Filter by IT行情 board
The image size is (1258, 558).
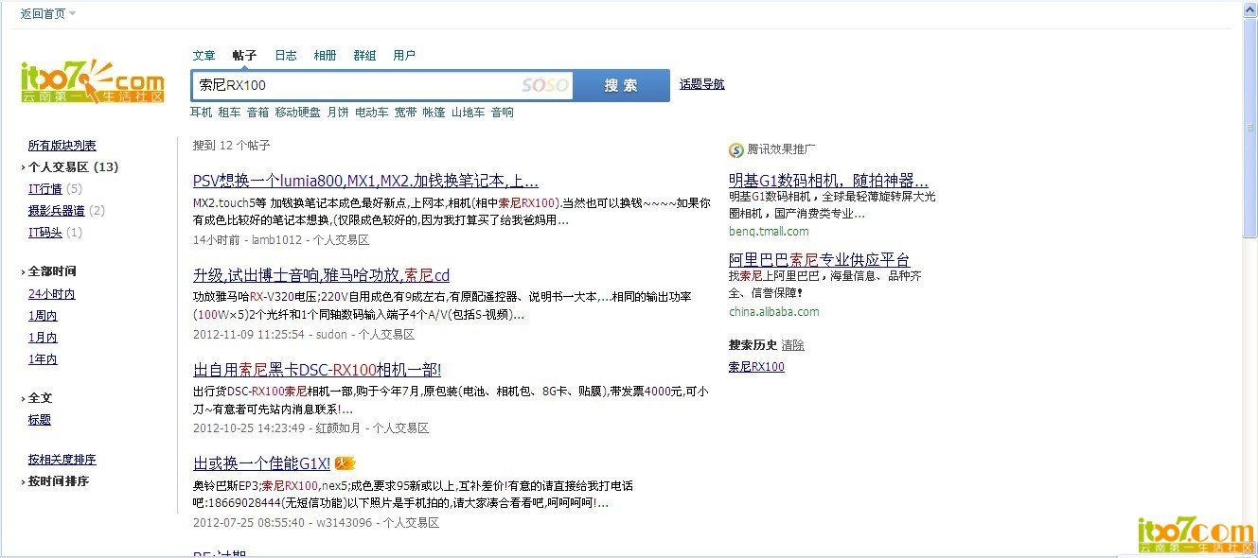coord(44,189)
